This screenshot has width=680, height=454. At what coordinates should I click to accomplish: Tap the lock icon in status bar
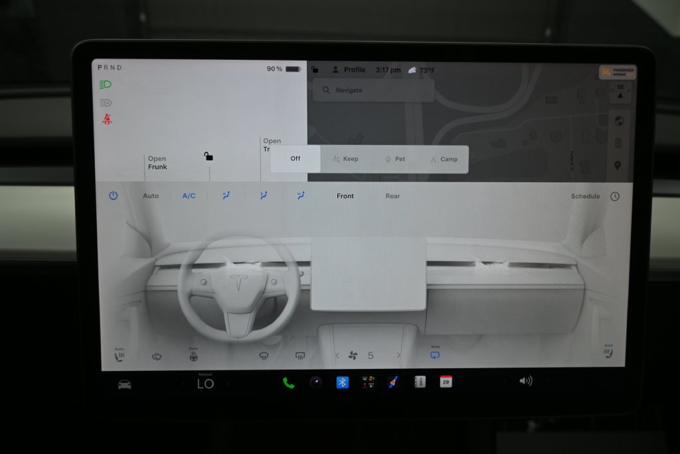pos(315,69)
